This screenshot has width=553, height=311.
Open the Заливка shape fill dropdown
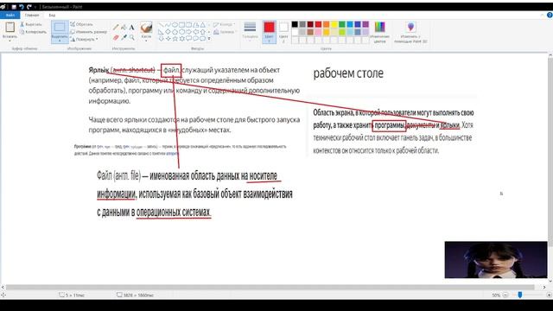(x=225, y=32)
